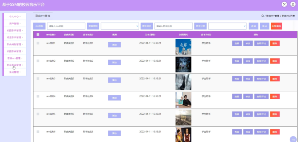The width and height of the screenshot is (298, 142).
Task: Play the video for mv名称5
Action: pos(114,115)
